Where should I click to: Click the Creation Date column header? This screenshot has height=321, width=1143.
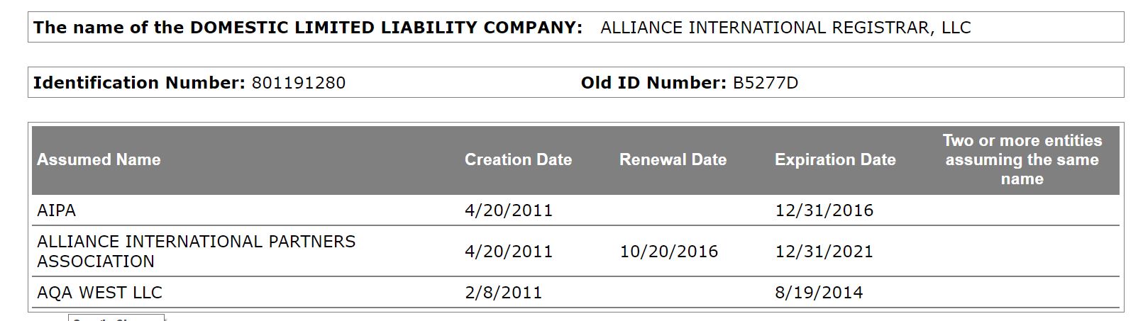(x=518, y=160)
